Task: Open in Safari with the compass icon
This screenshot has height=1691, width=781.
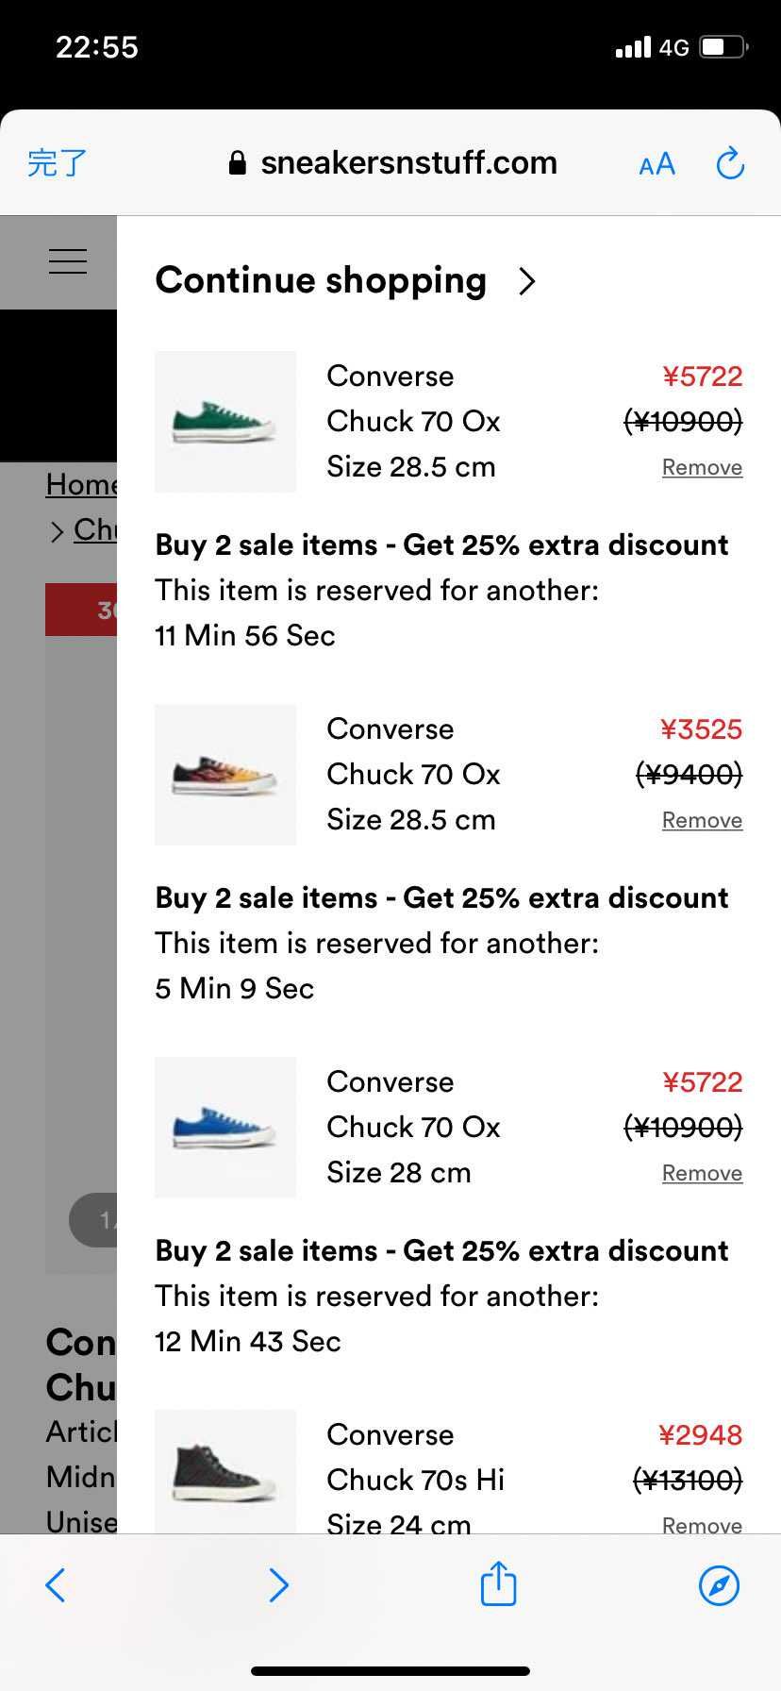Action: coord(719,1585)
